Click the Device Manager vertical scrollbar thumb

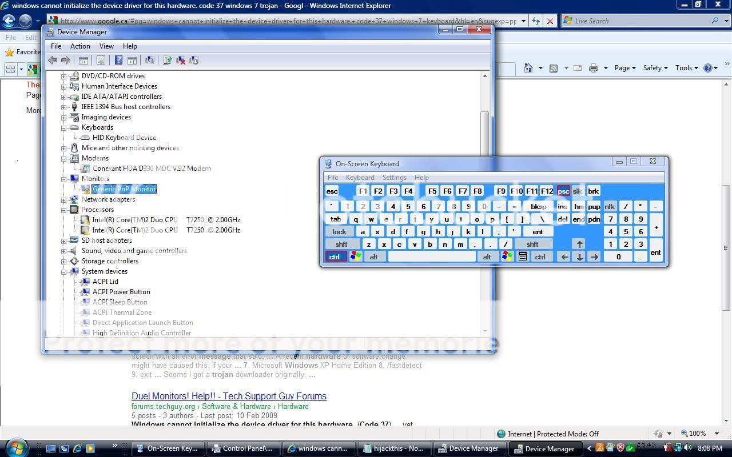(x=485, y=131)
